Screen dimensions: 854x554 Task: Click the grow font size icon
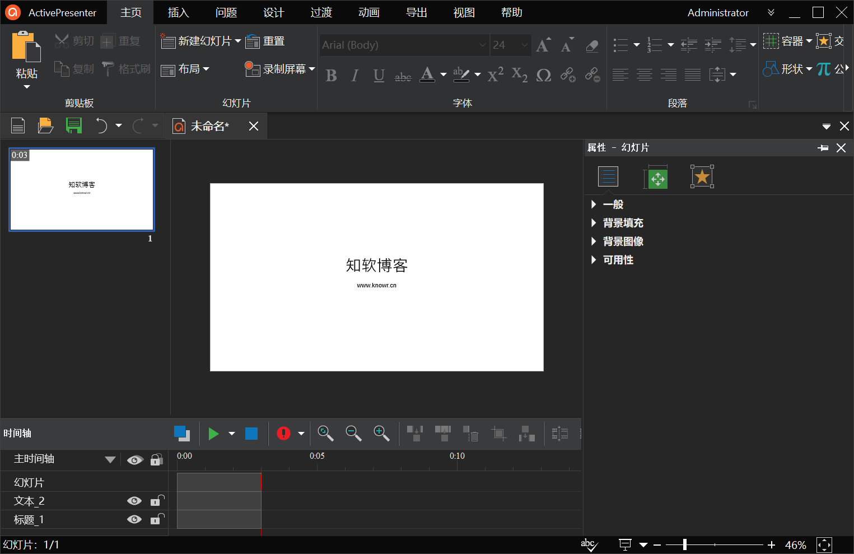click(x=543, y=45)
